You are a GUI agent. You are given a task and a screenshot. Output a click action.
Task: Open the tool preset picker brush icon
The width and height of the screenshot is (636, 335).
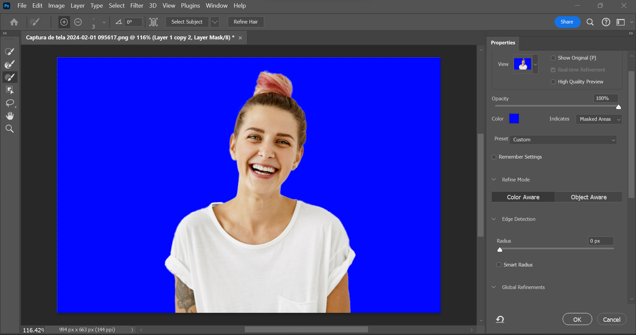coord(35,22)
